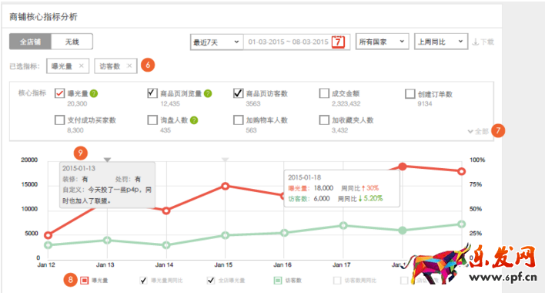The image size is (545, 293).
Task: Click the solid red point at Jan 18
Action: [x=403, y=167]
